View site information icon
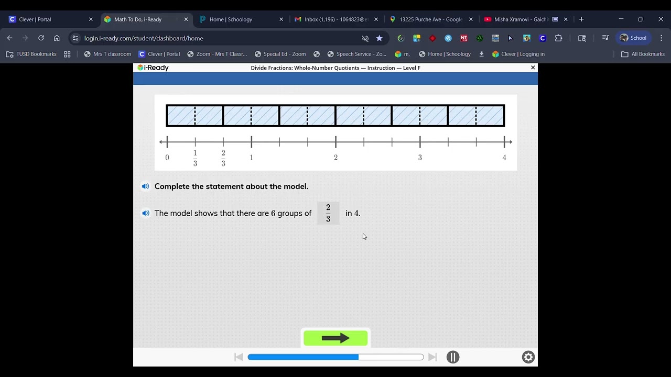Screen dimensions: 671x377 [x=75, y=38]
